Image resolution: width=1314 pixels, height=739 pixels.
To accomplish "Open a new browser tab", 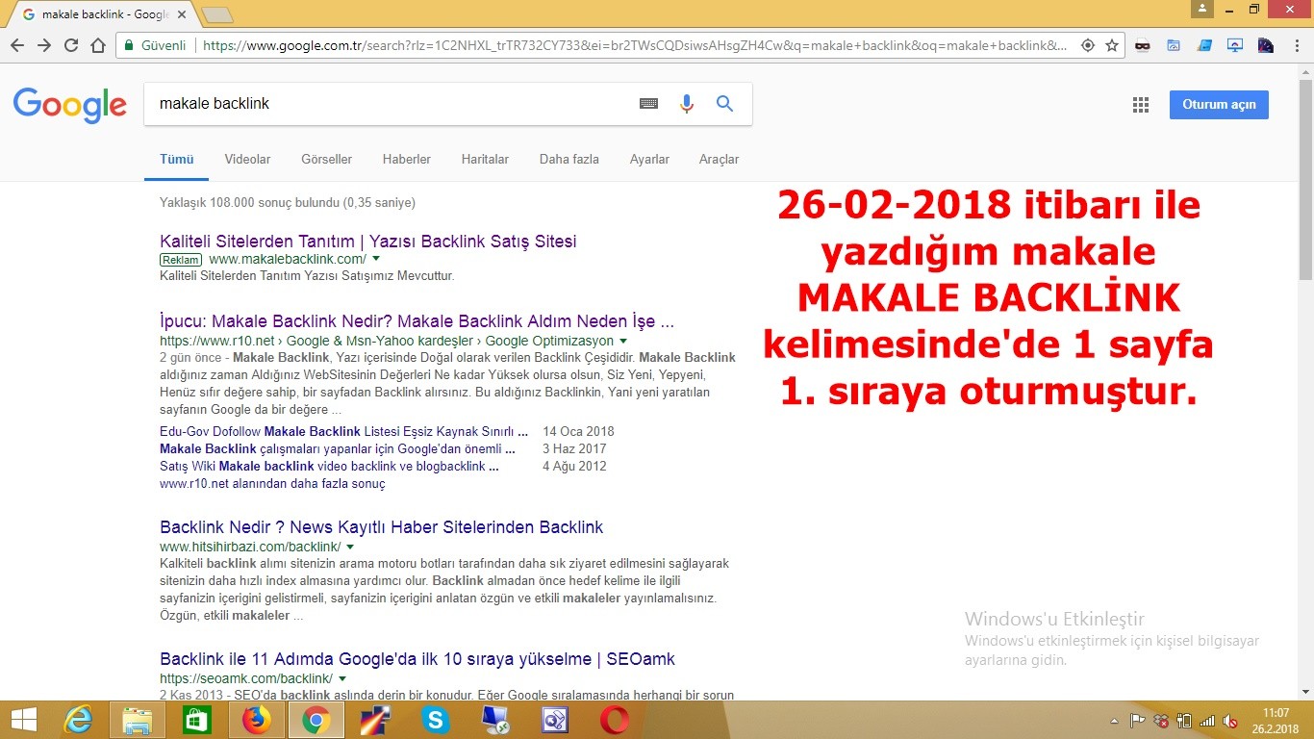I will click(218, 14).
